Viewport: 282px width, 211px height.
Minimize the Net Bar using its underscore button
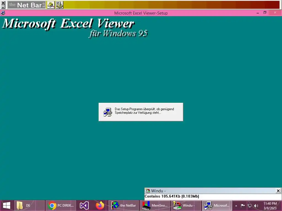[x=3, y=7]
